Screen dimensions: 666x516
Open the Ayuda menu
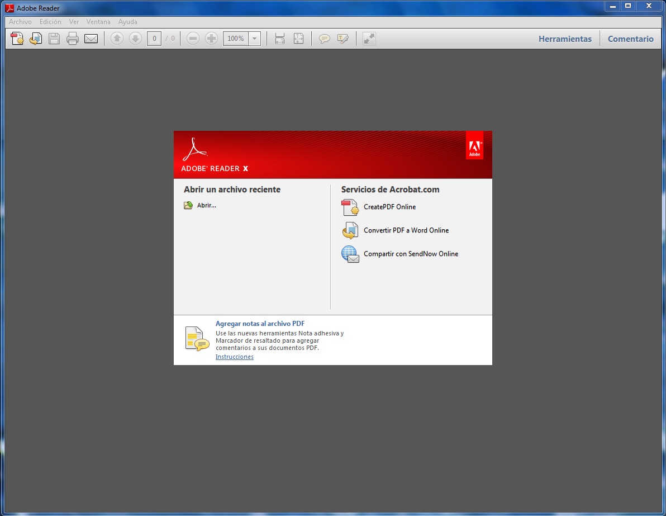coord(127,22)
